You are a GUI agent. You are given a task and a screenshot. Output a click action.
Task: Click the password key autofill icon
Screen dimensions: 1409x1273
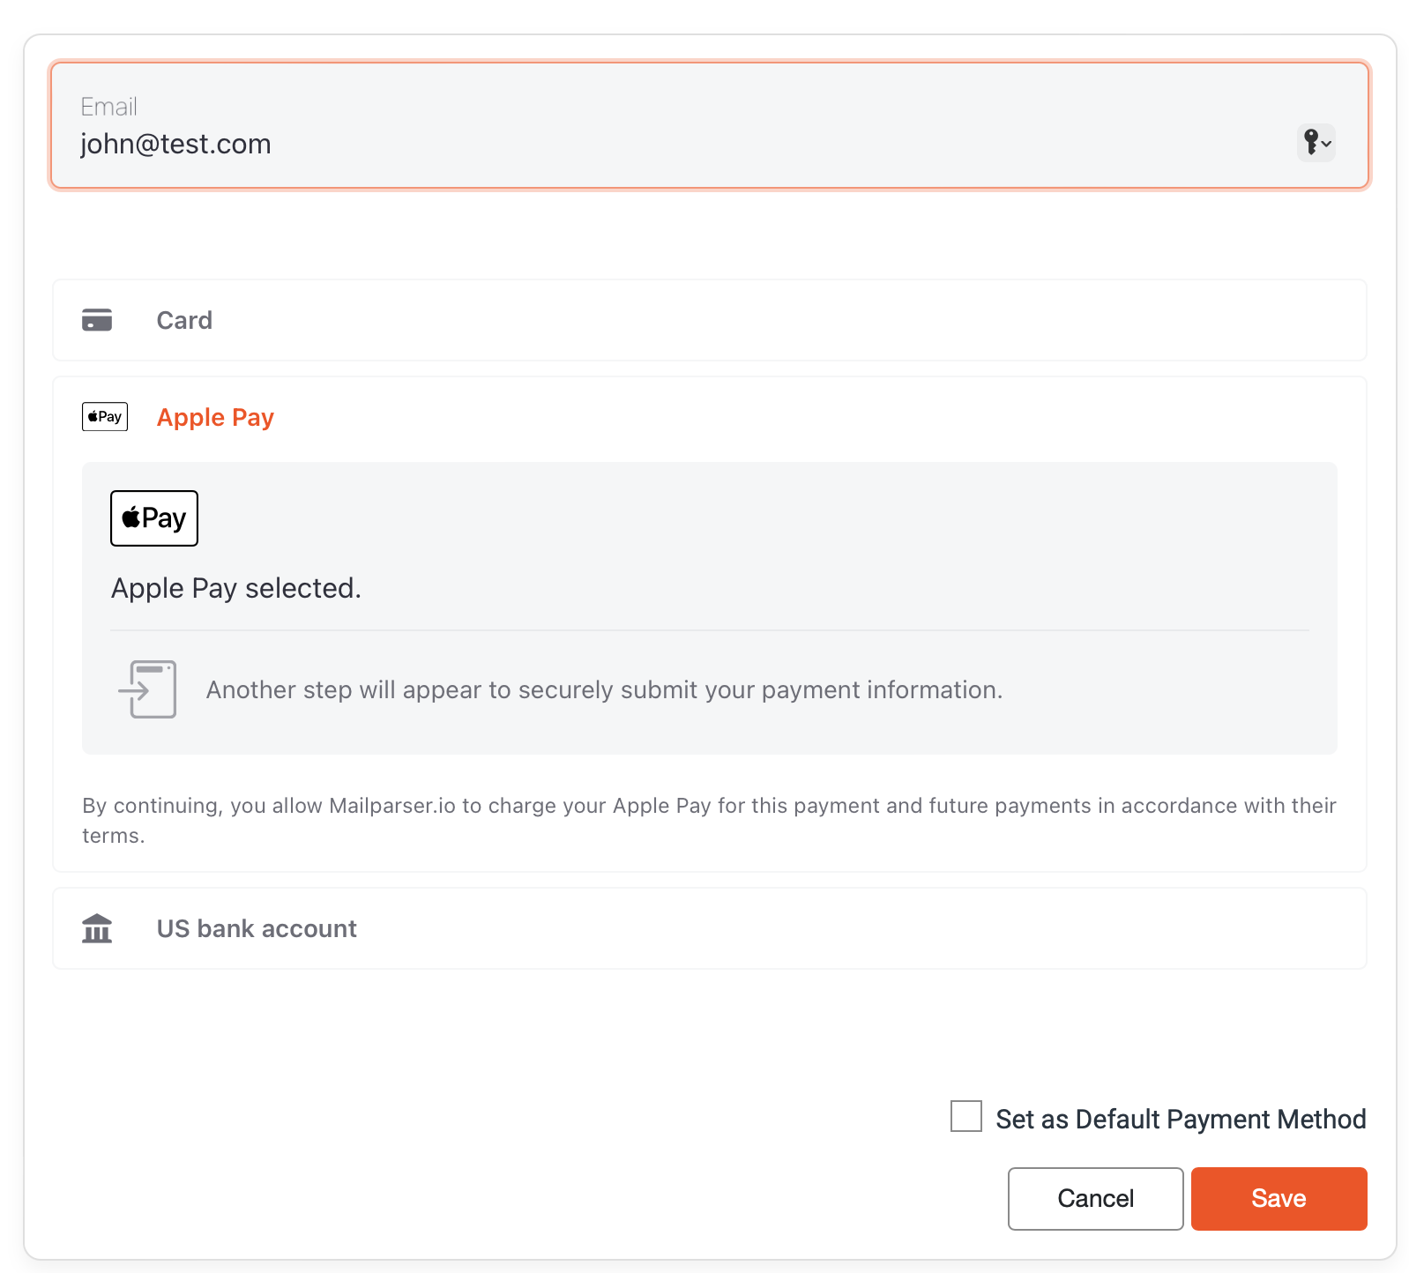point(1316,143)
